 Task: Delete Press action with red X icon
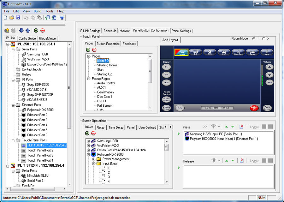pos(241,127)
